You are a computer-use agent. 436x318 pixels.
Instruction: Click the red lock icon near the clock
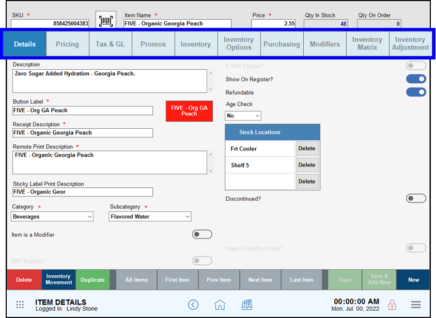[x=393, y=305]
